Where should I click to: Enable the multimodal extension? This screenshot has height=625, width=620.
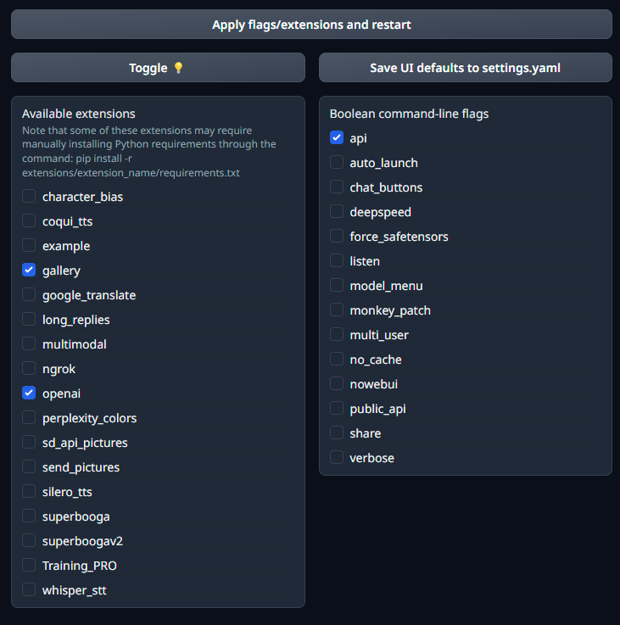tap(29, 343)
